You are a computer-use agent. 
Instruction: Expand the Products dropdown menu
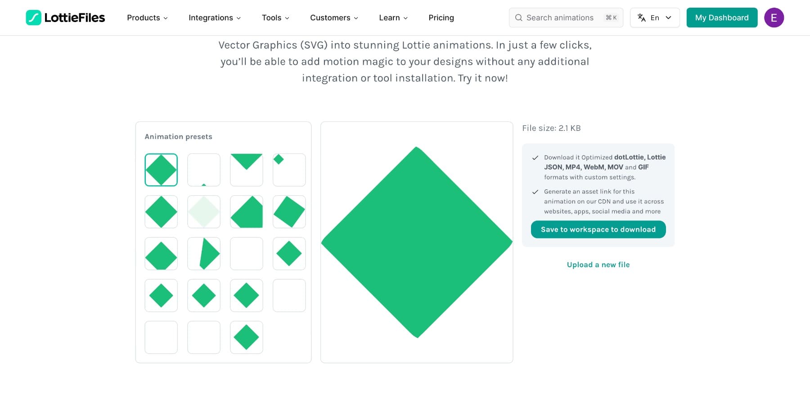pos(147,18)
